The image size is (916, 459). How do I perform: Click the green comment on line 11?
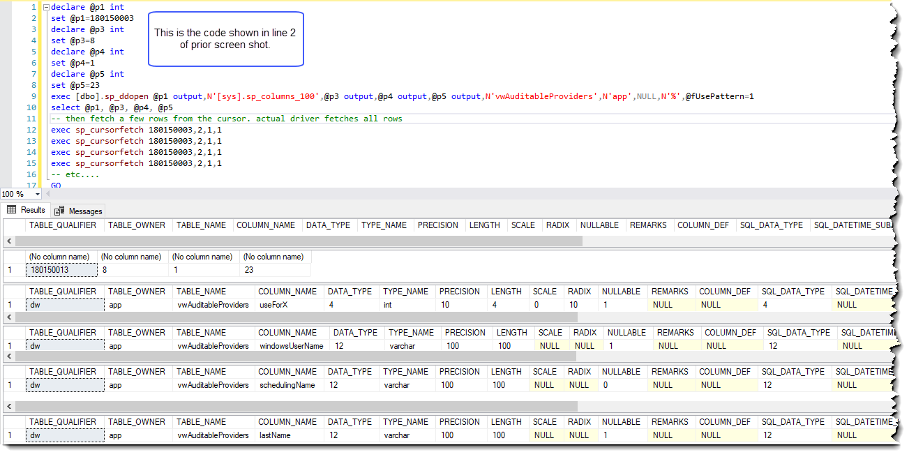tap(227, 119)
